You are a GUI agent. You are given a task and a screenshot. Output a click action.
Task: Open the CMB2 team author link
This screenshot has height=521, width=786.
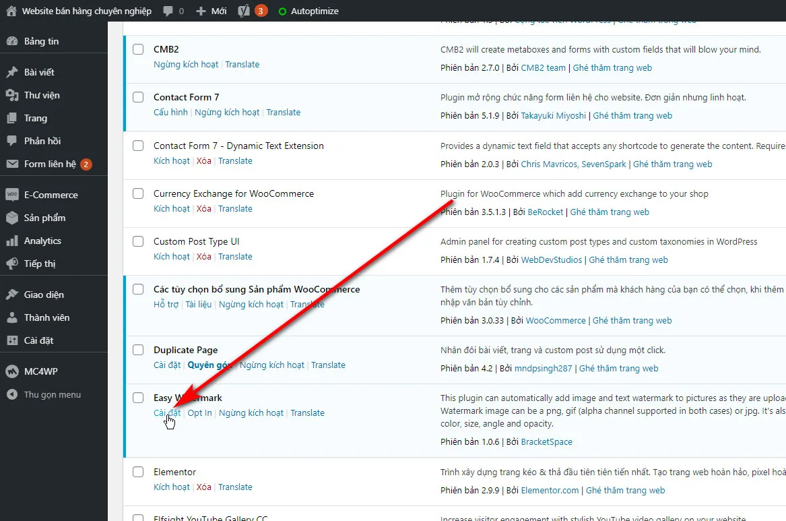543,67
